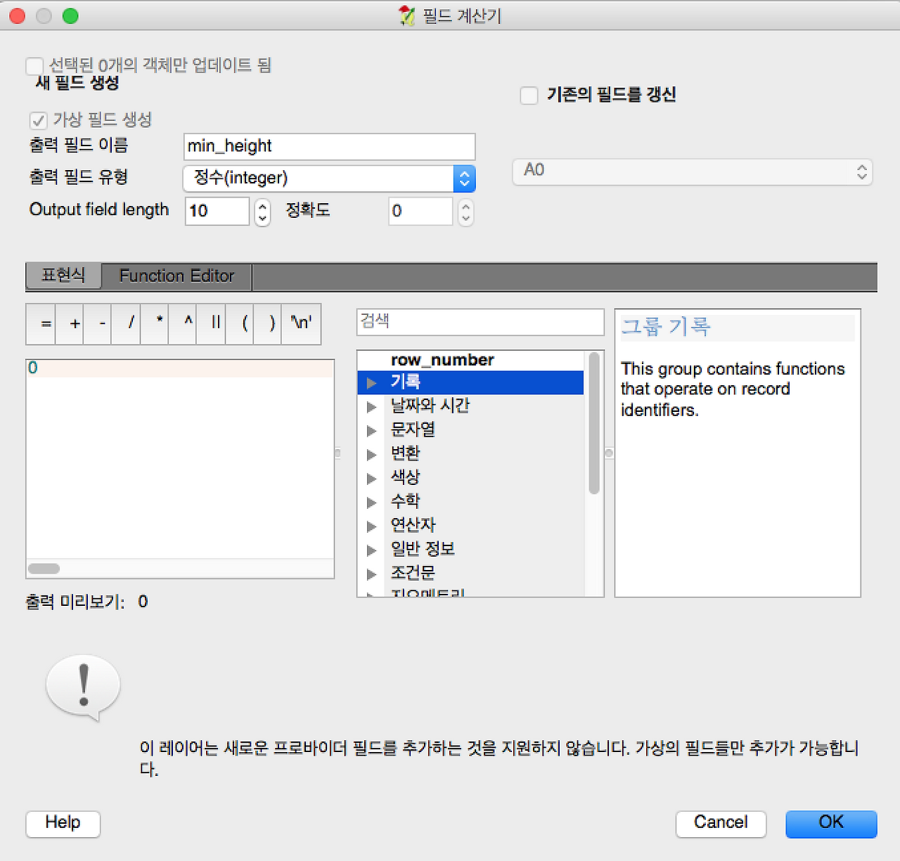Insert the minus operator

(x=97, y=323)
